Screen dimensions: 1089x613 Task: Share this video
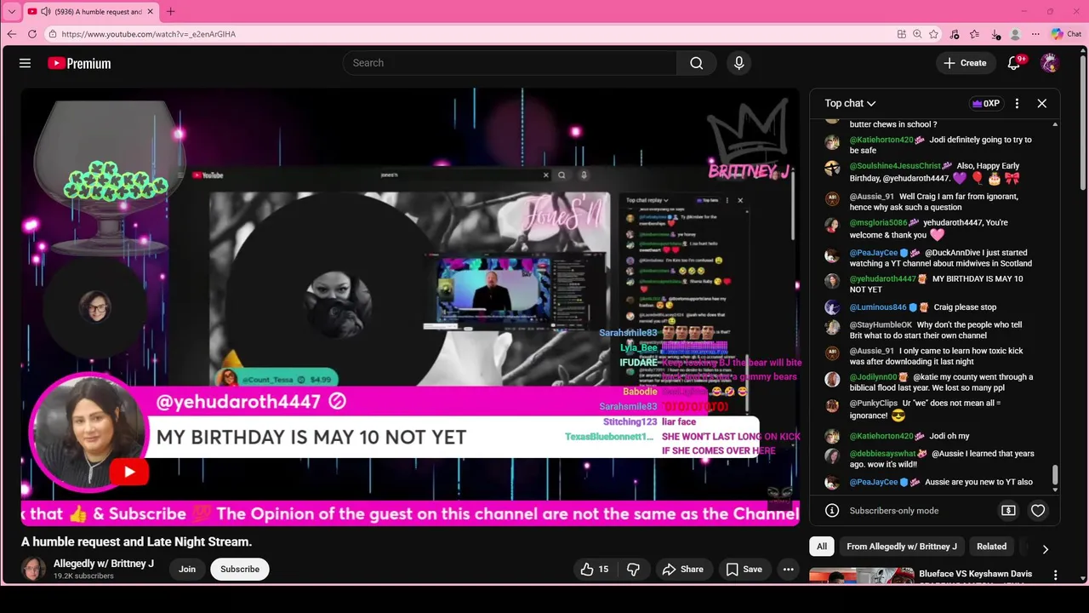(x=683, y=569)
